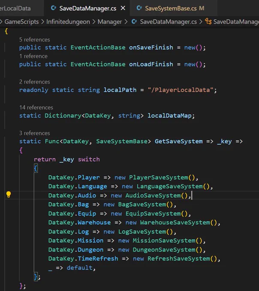This screenshot has height=291, width=259.
Task: Click the GetSaveSystem identifier
Action: 179,141
